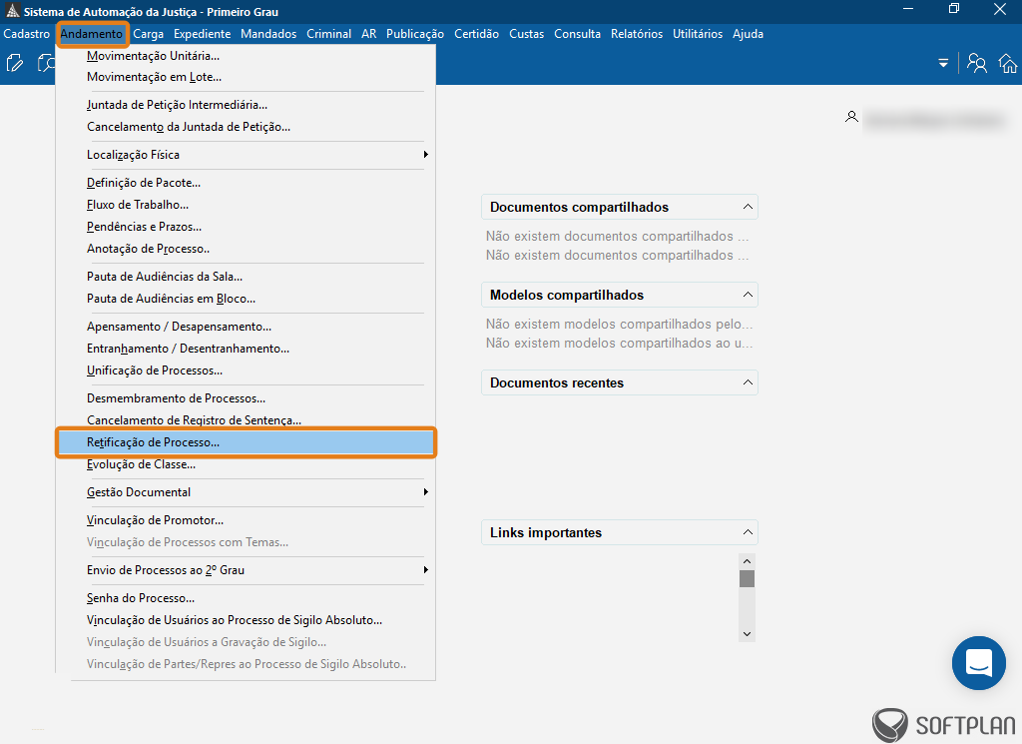Collapse the Documentos compartilhados panel
Viewport: 1022px width, 744px height.
coord(748,207)
